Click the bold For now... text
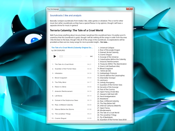 pos(104,42)
